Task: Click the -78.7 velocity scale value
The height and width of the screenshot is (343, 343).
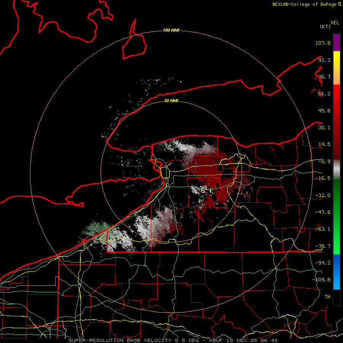Action: (x=323, y=246)
